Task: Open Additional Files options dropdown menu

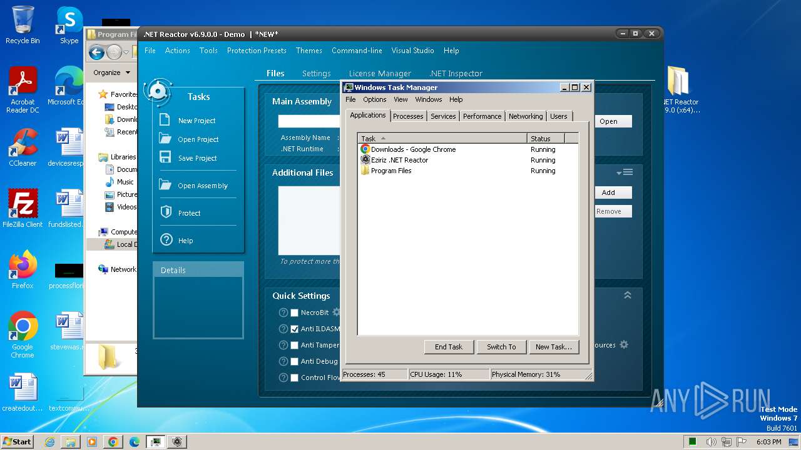Action: pos(625,172)
